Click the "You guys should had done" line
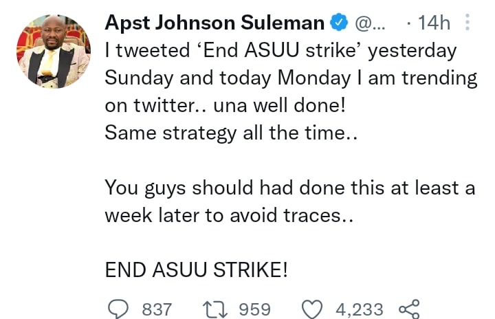This screenshot has width=495, height=319. (x=289, y=188)
